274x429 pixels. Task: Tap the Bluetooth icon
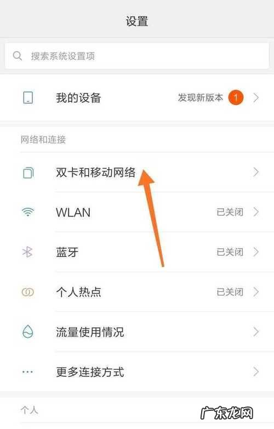(27, 252)
